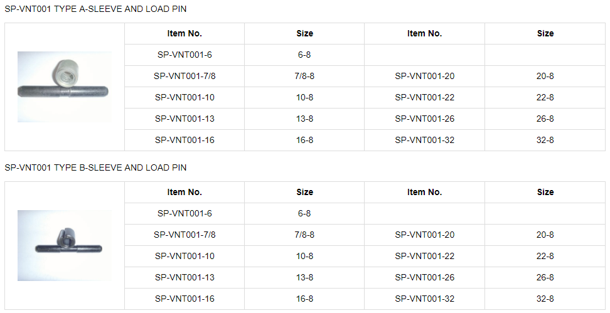Select SP-VNT001-26 in the Type B table
610x313 pixels.
[424, 278]
